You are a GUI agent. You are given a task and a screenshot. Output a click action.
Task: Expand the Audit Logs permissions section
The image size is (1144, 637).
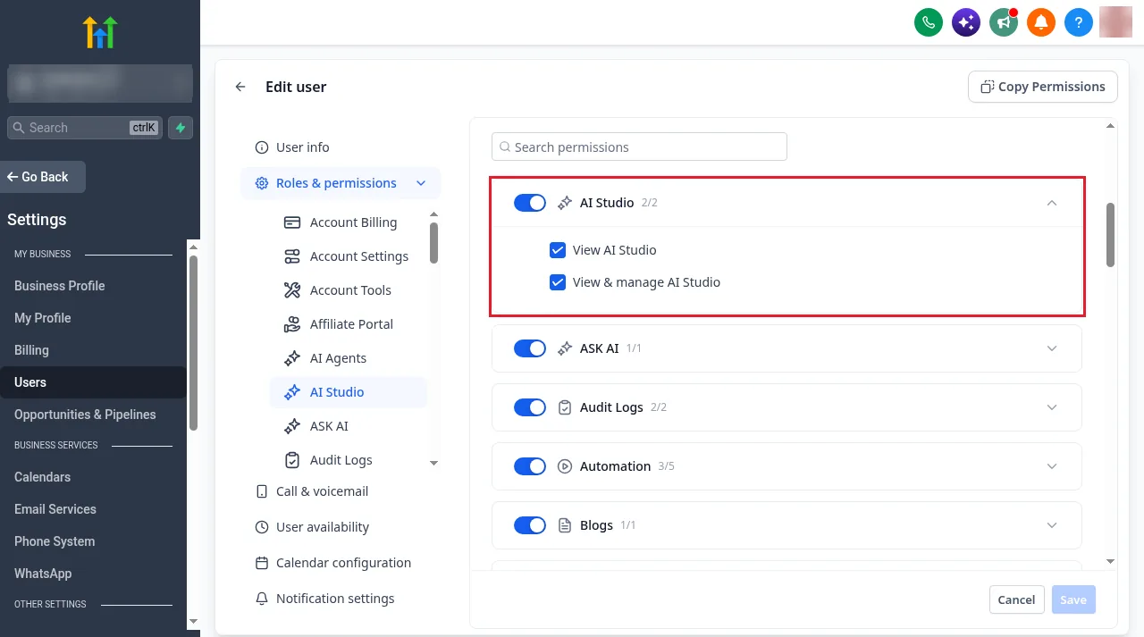1052,407
